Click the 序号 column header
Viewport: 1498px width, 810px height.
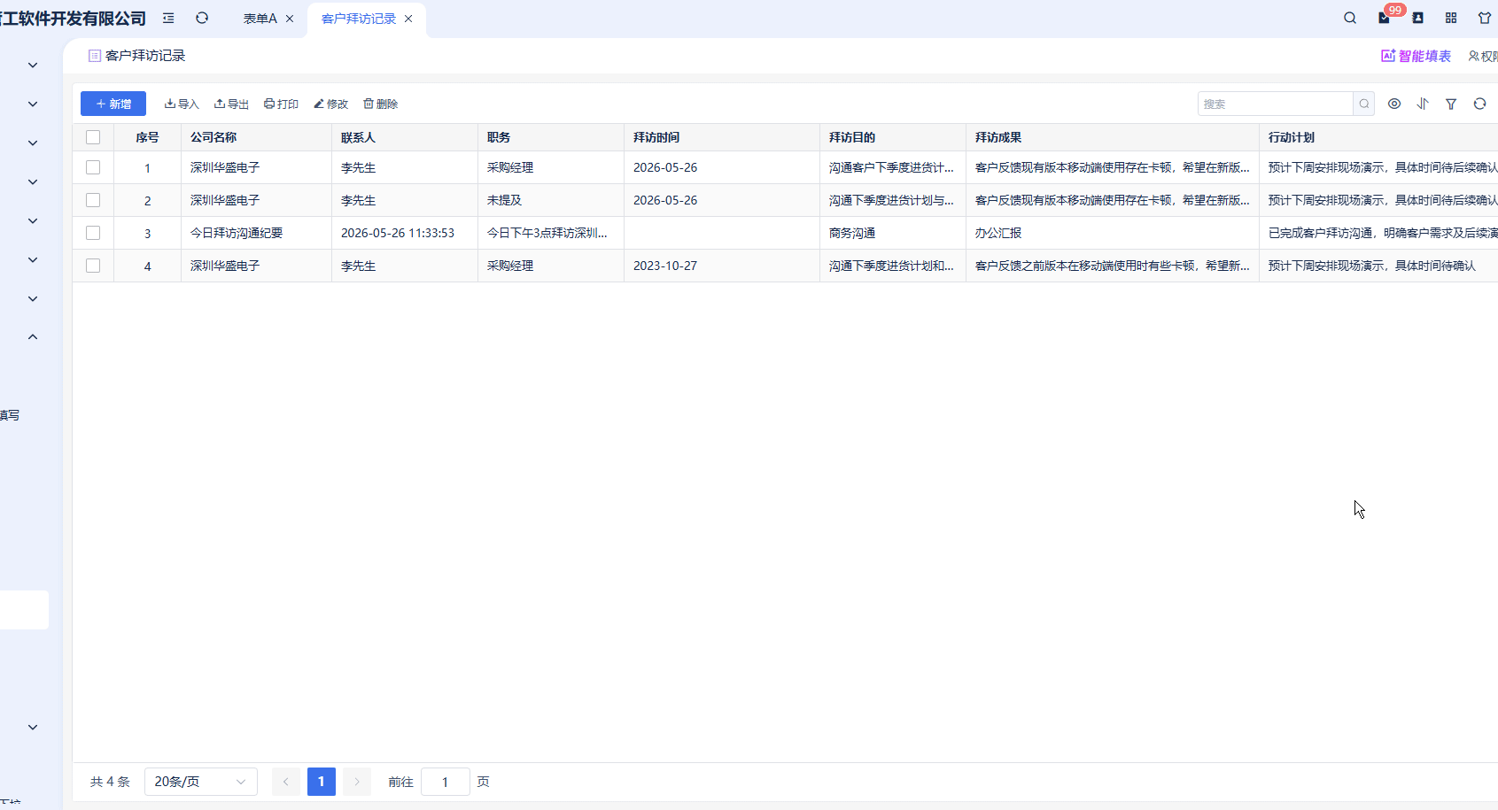coord(147,137)
